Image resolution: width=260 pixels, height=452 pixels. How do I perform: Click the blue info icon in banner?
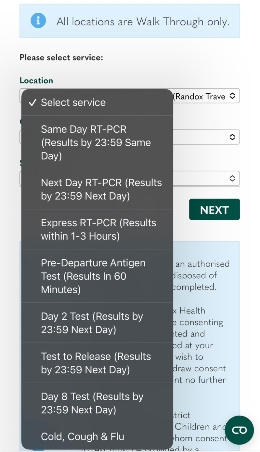pyautogui.click(x=38, y=20)
